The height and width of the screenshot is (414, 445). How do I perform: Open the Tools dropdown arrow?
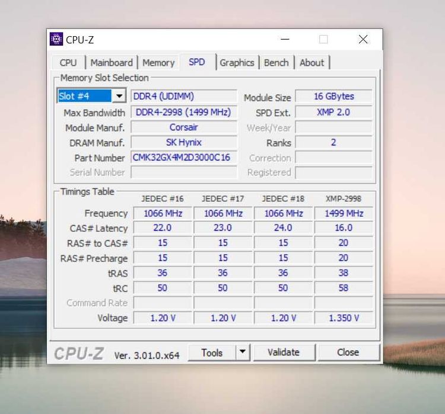click(x=242, y=352)
